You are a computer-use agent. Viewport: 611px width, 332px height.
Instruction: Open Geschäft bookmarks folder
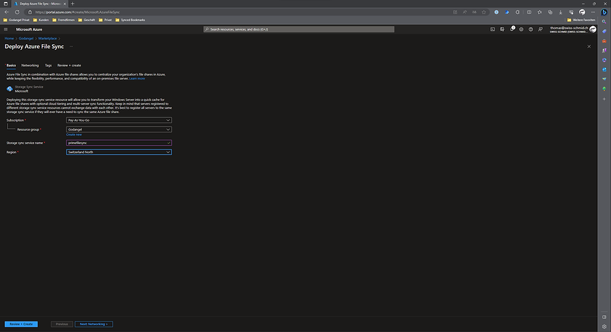(87, 20)
